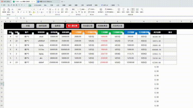Click the top align icon

[47, 9]
